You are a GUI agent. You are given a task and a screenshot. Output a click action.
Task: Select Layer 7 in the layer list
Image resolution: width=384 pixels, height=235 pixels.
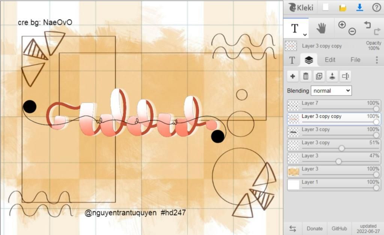click(334, 106)
